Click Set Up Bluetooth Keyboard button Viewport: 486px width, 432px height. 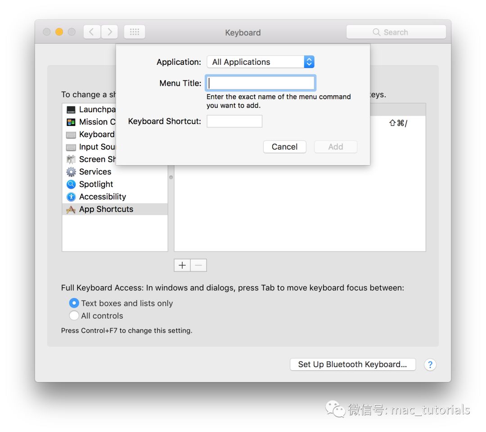click(352, 364)
